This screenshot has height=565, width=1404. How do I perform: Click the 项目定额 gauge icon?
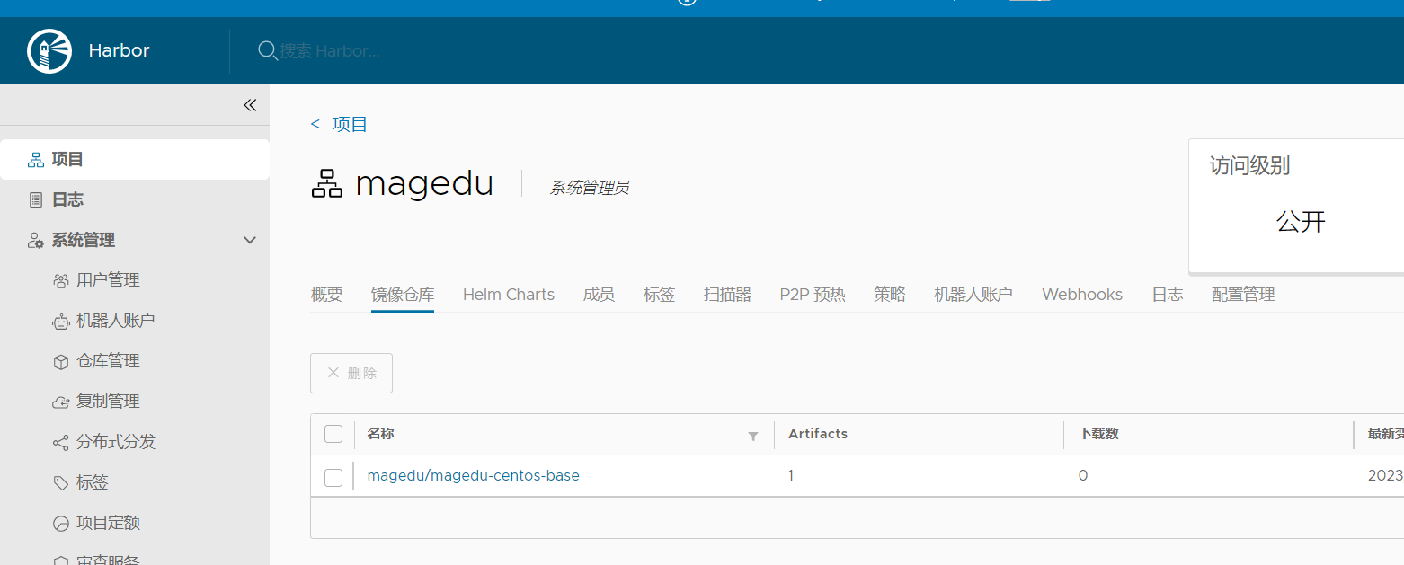[x=61, y=524]
